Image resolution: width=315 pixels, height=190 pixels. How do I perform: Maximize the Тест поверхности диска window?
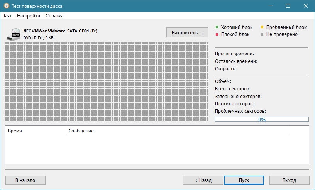pyautogui.click(x=288, y=6)
